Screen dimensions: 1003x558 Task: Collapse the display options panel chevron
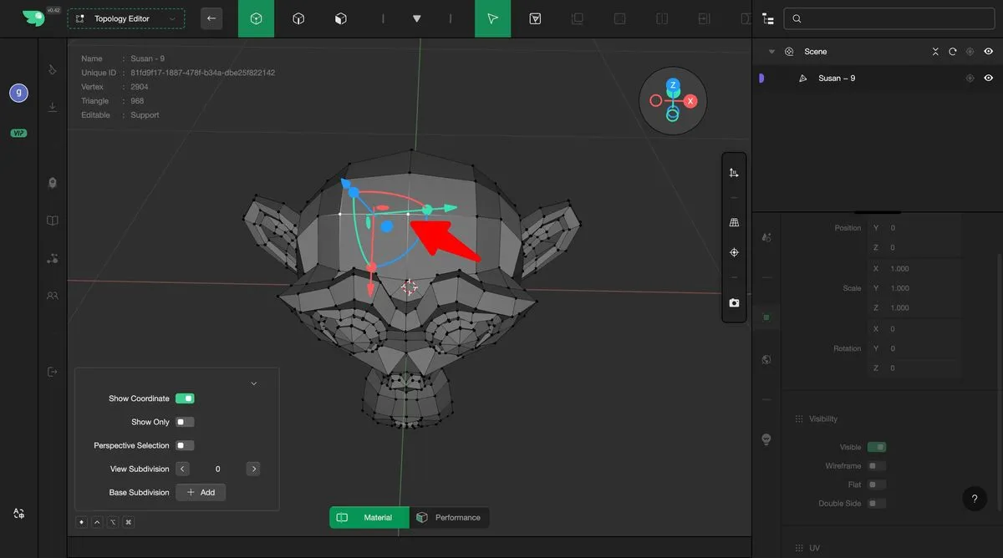click(x=254, y=383)
